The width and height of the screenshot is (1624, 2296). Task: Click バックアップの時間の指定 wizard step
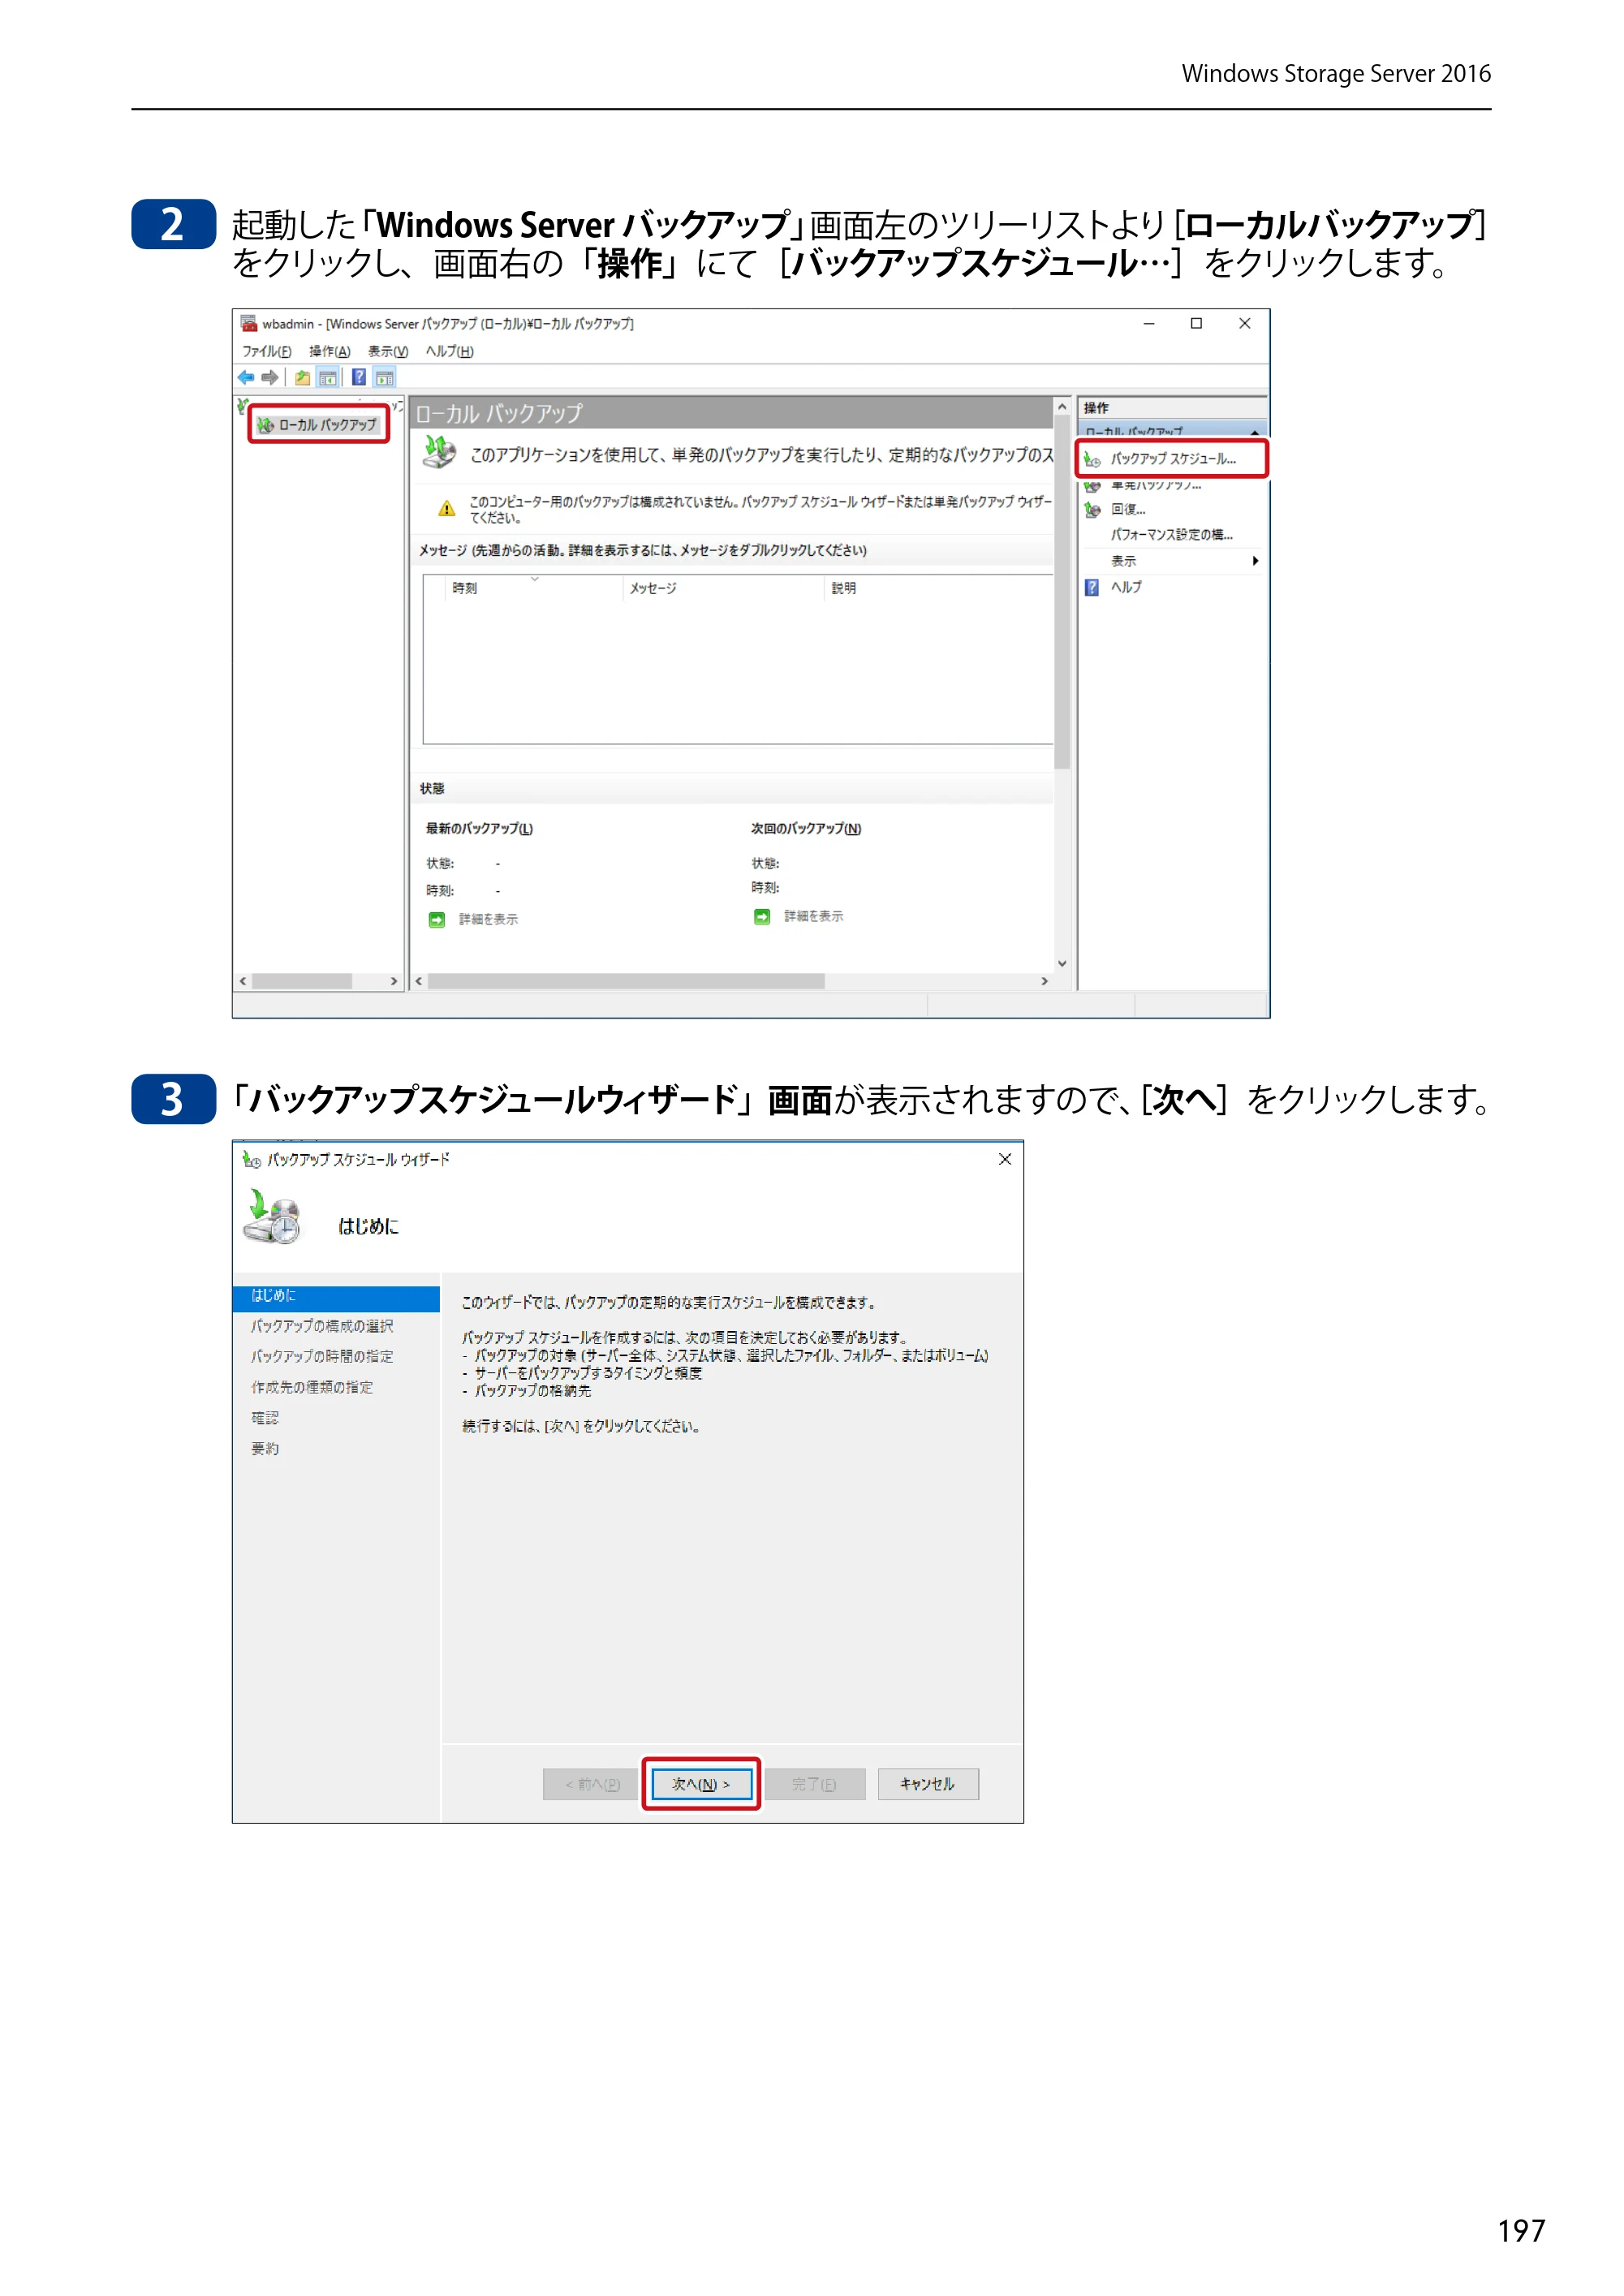point(321,1356)
